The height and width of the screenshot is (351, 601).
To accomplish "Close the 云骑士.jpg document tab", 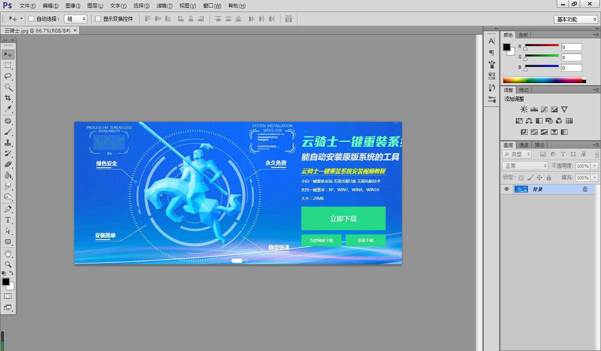I will tap(75, 30).
